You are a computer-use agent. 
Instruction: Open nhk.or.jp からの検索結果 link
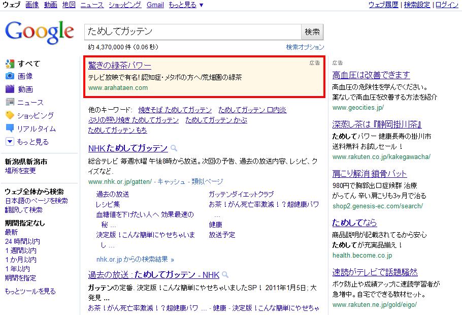135,259
